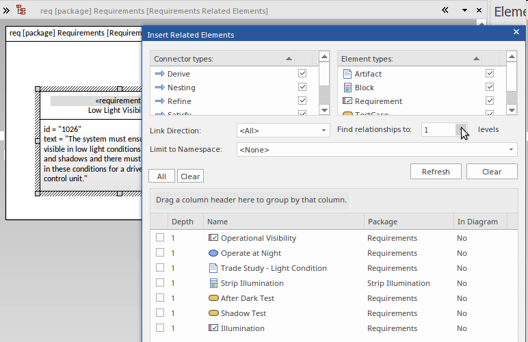The width and height of the screenshot is (528, 342).
Task: Click the Operational Visibility requirement icon
Action: coord(213,238)
